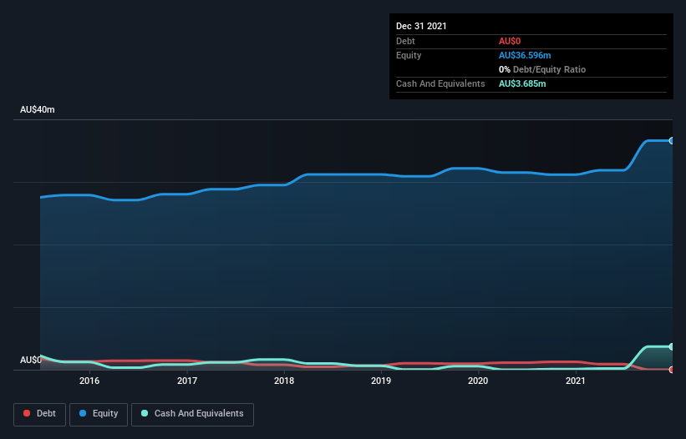Screen dimensions: 686x439
Task: Click the Dec 31 2021 tooltip date
Action: click(x=421, y=26)
